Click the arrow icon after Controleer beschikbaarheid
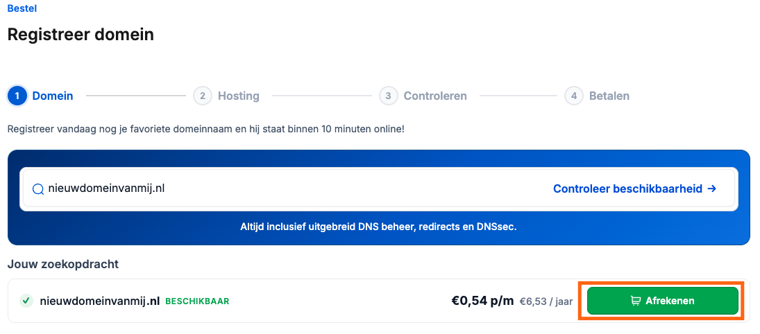Viewport: 760px width, 334px height. [x=711, y=188]
